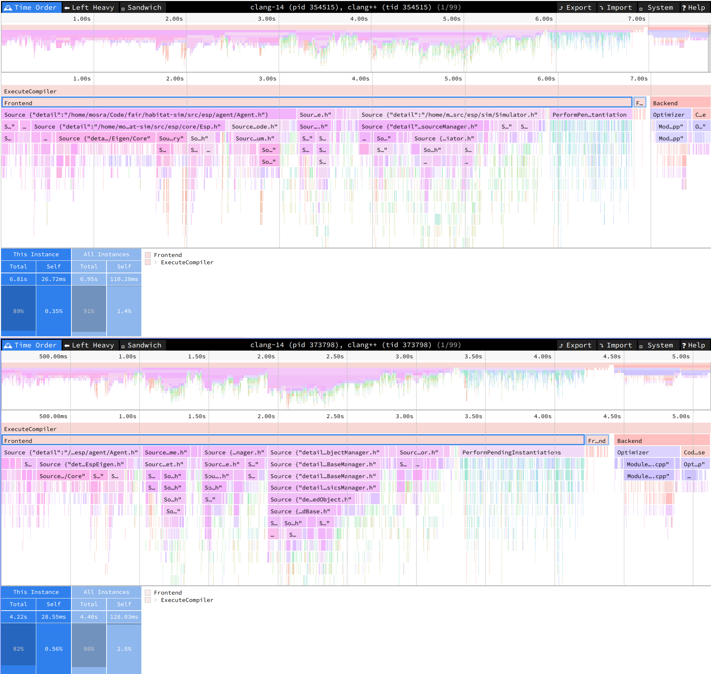Select the selected Frontend frame in top flamegraph

(317, 103)
